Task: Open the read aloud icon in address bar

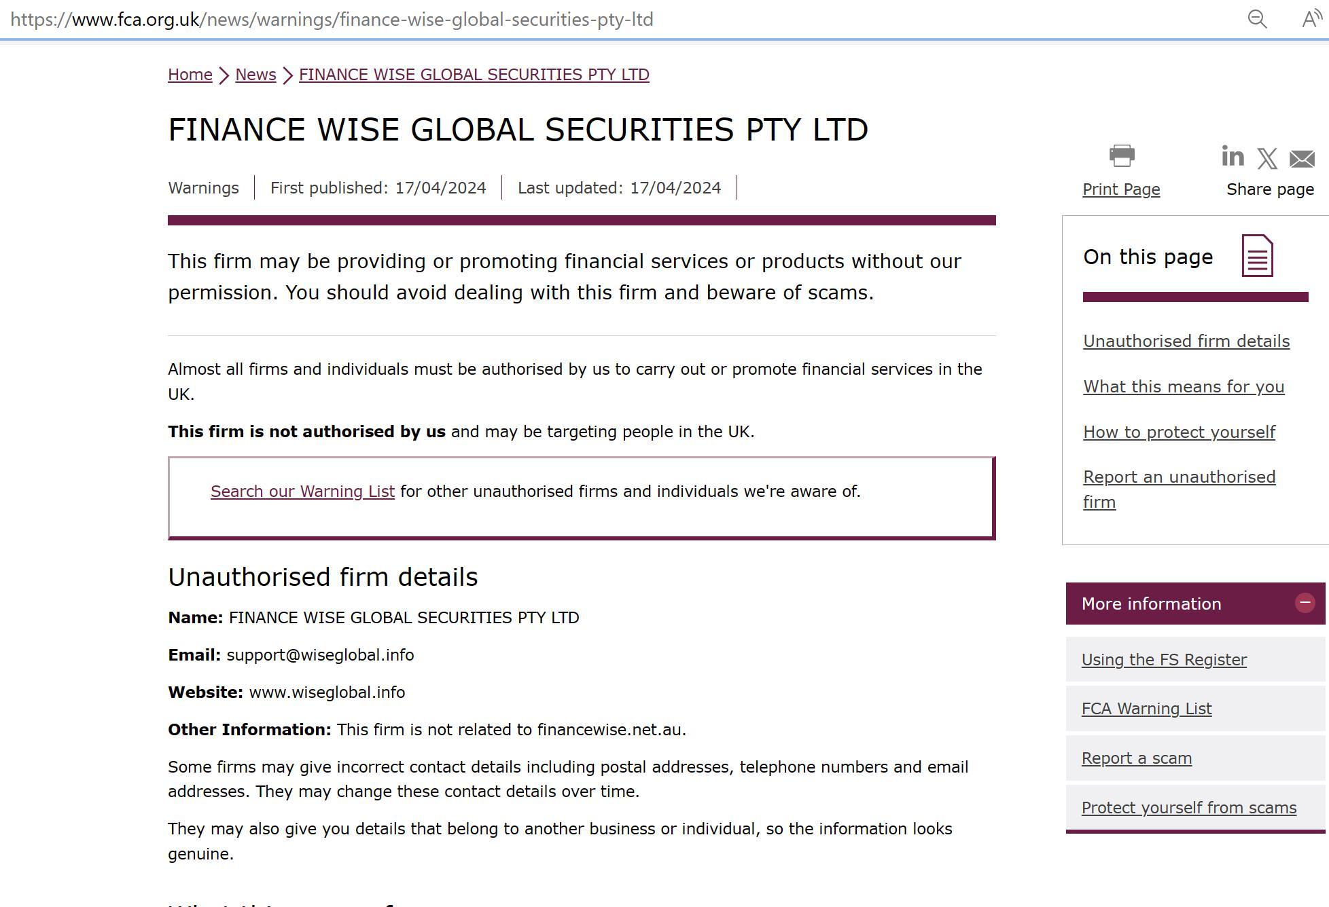Action: click(1311, 19)
